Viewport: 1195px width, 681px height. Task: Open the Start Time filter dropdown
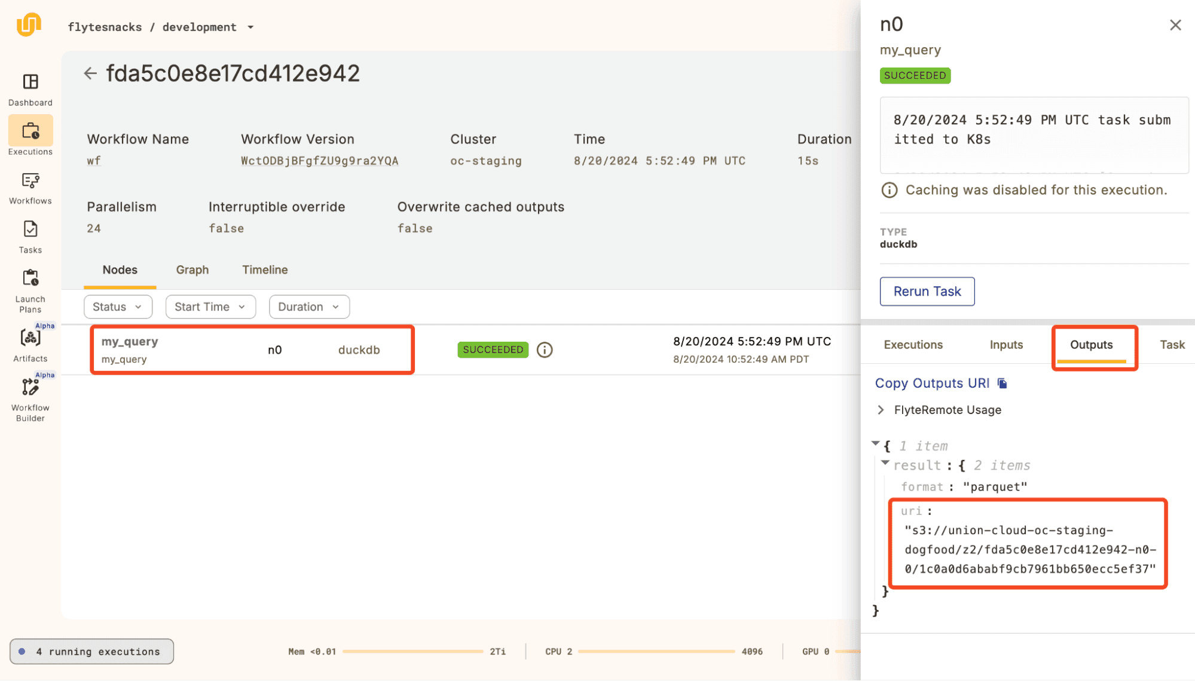tap(210, 307)
